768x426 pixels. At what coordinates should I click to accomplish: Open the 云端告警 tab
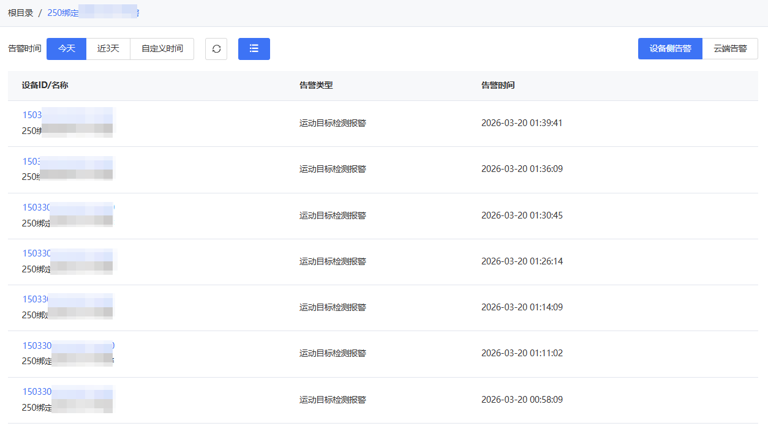point(730,49)
